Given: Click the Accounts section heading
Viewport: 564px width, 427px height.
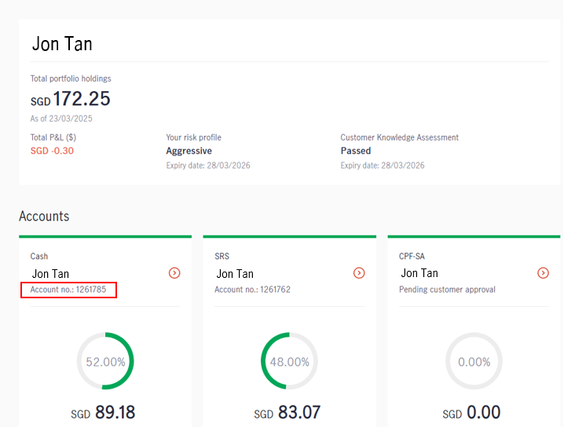Looking at the screenshot, I should click(44, 216).
